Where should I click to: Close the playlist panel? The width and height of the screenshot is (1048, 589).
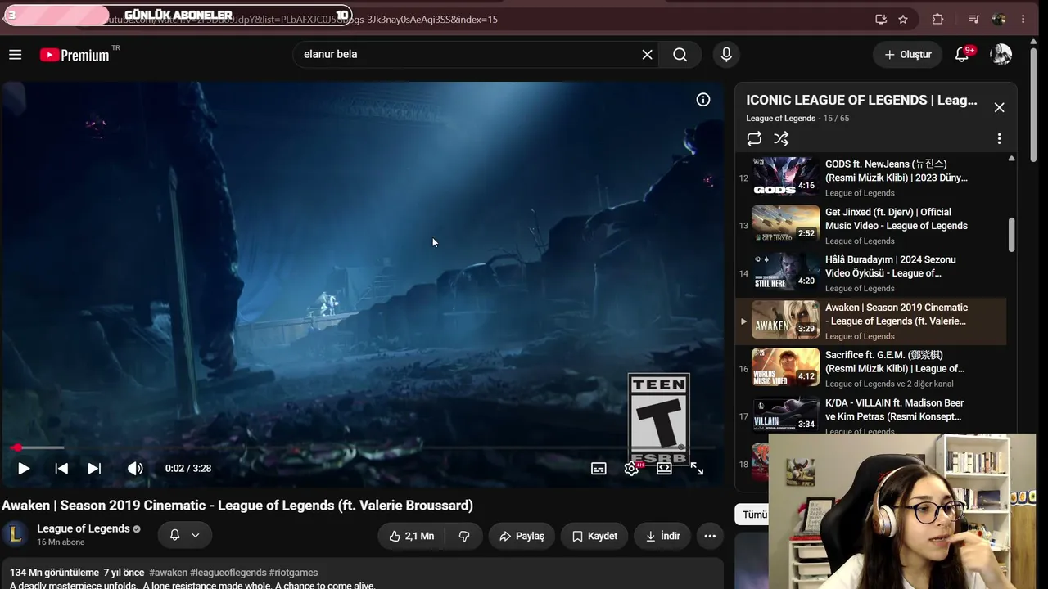[x=999, y=107]
